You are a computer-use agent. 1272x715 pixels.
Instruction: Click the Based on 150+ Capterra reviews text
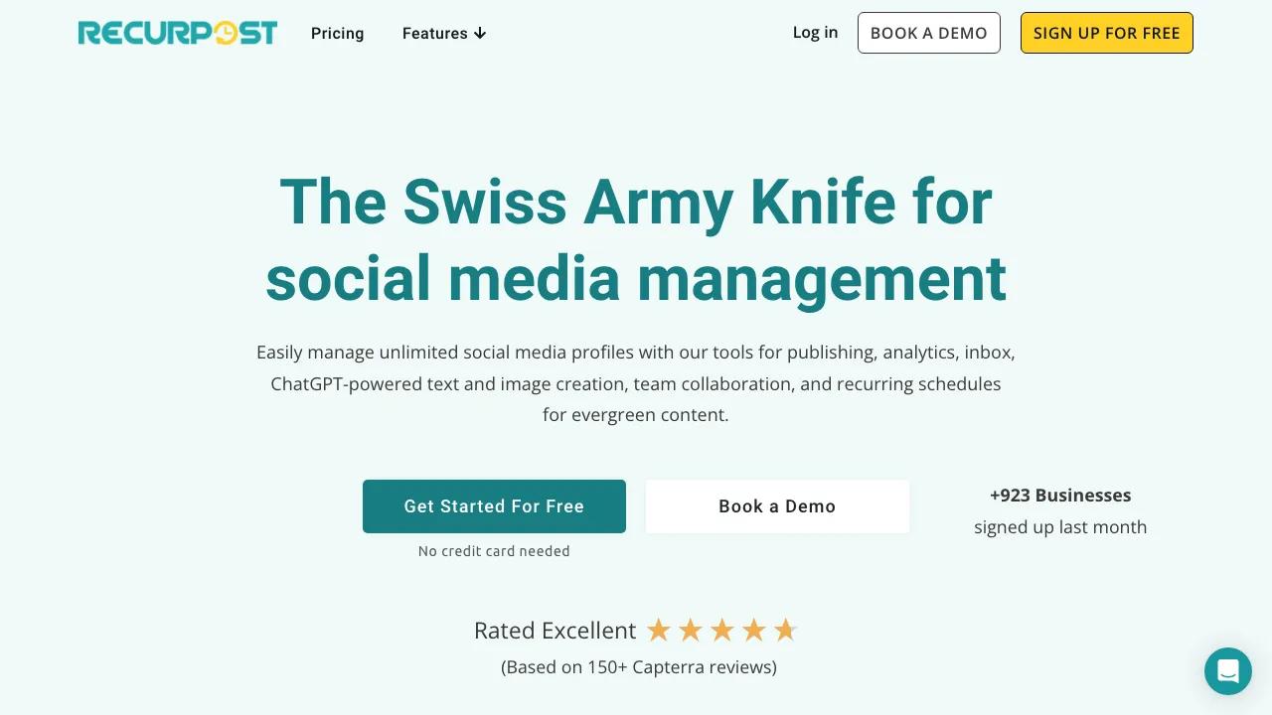(x=638, y=667)
